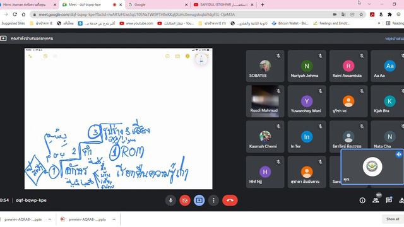404x227 pixels.
Task: Expand options for second prewiev-AQRAB pptx download
Action: pos(114,219)
